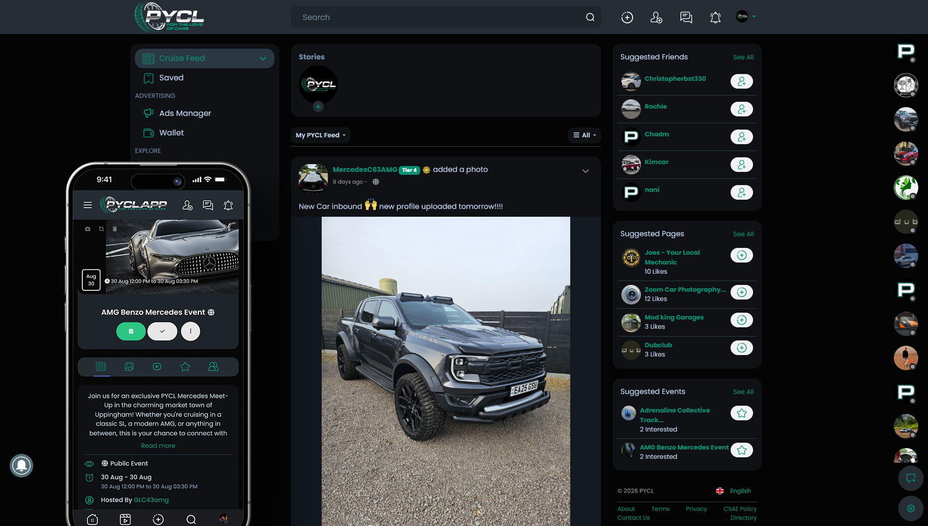Type in the Search field
The image size is (928, 526).
(439, 18)
